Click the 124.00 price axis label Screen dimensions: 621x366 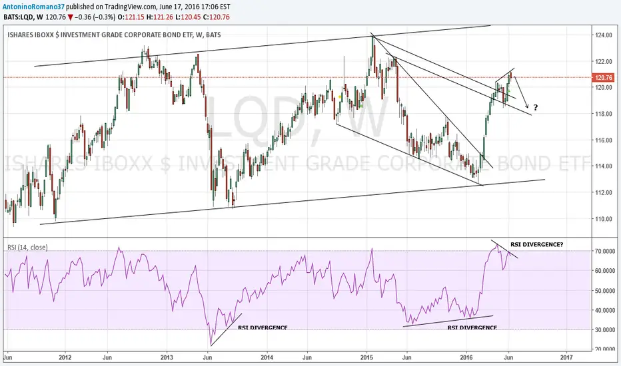pos(604,35)
